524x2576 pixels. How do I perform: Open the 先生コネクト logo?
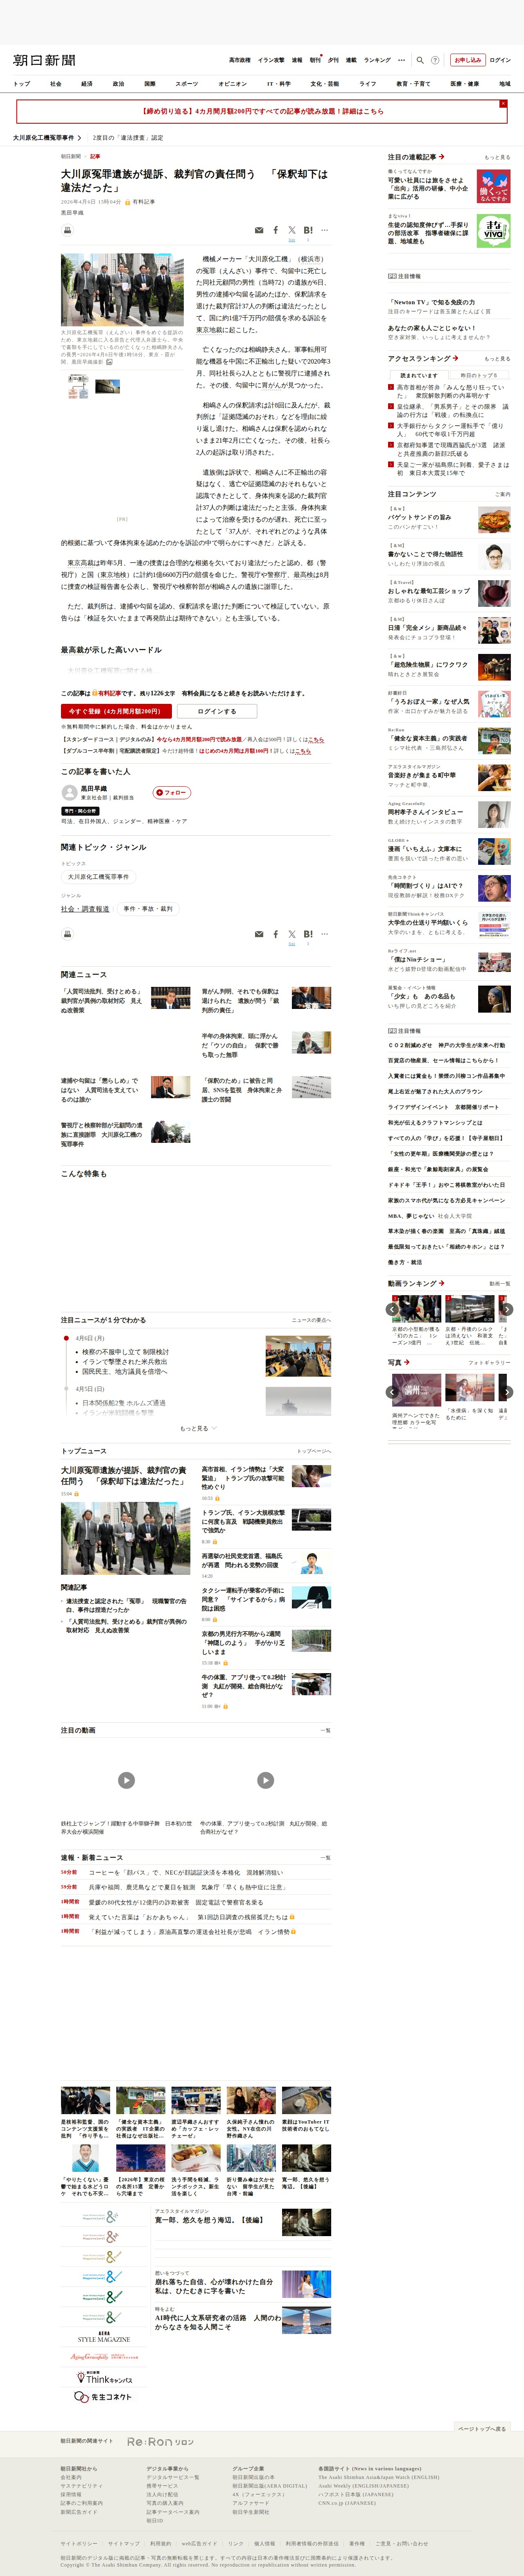click(x=104, y=2397)
